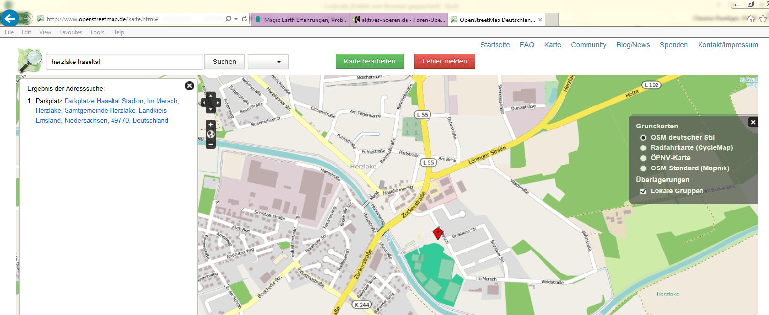Open the dropdown next to Suchen

coord(268,62)
